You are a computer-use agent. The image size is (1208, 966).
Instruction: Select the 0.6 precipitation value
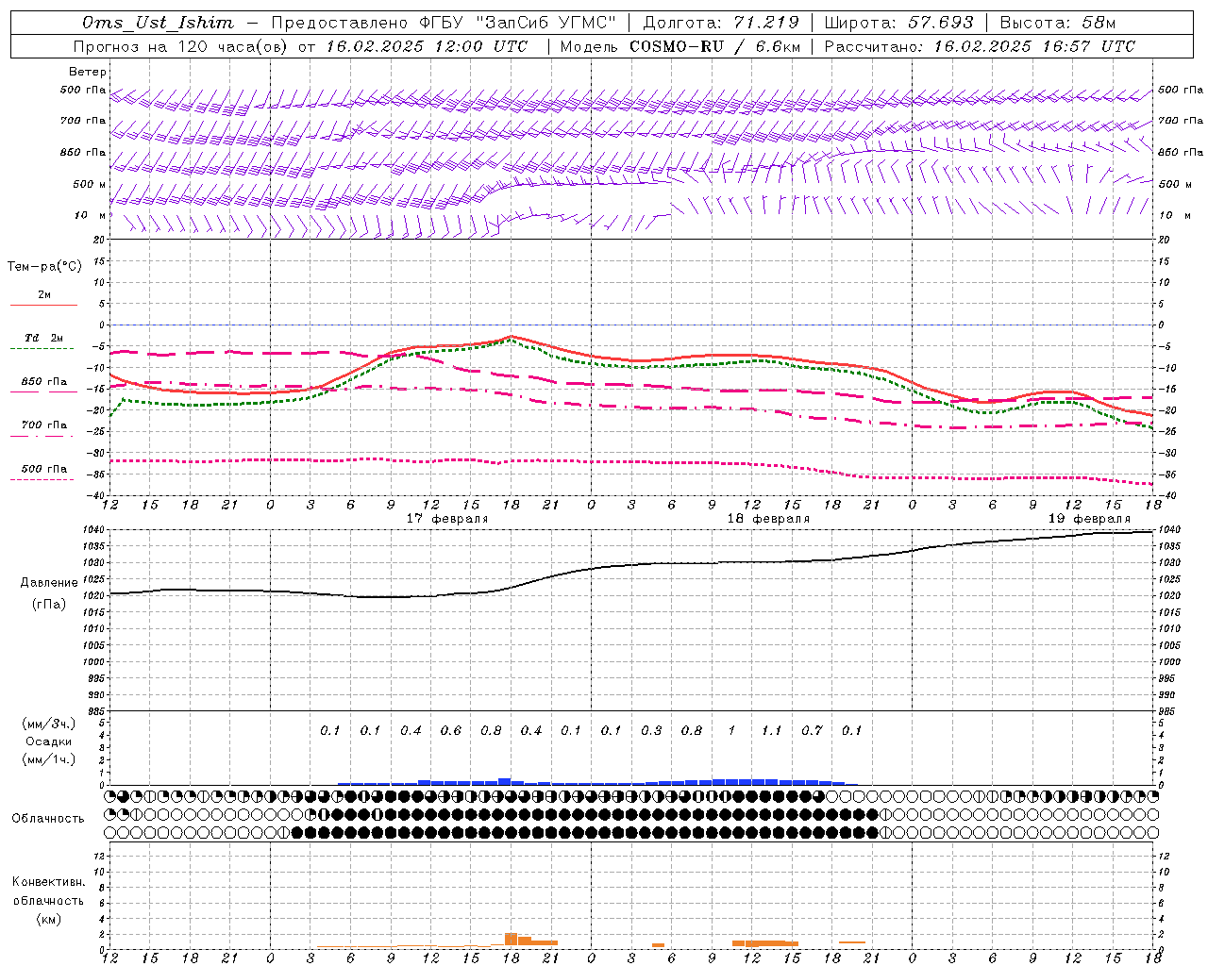(x=451, y=730)
